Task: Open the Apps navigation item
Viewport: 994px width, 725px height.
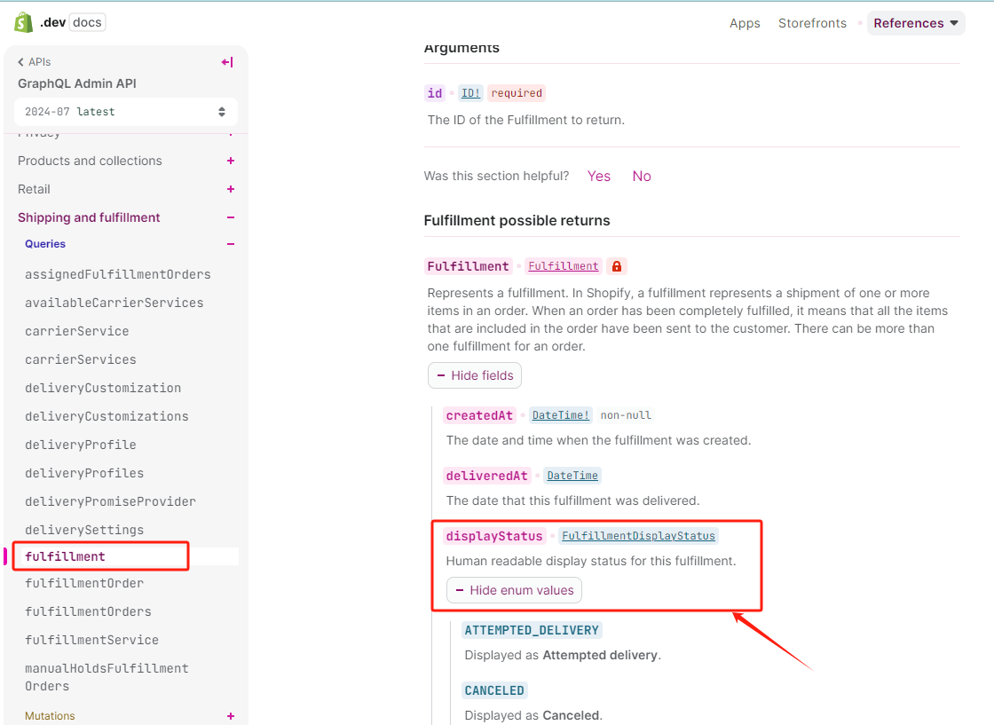Action: point(745,23)
